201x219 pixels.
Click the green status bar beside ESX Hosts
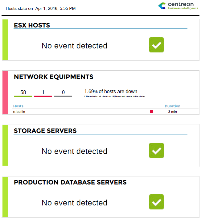(x=5, y=40)
